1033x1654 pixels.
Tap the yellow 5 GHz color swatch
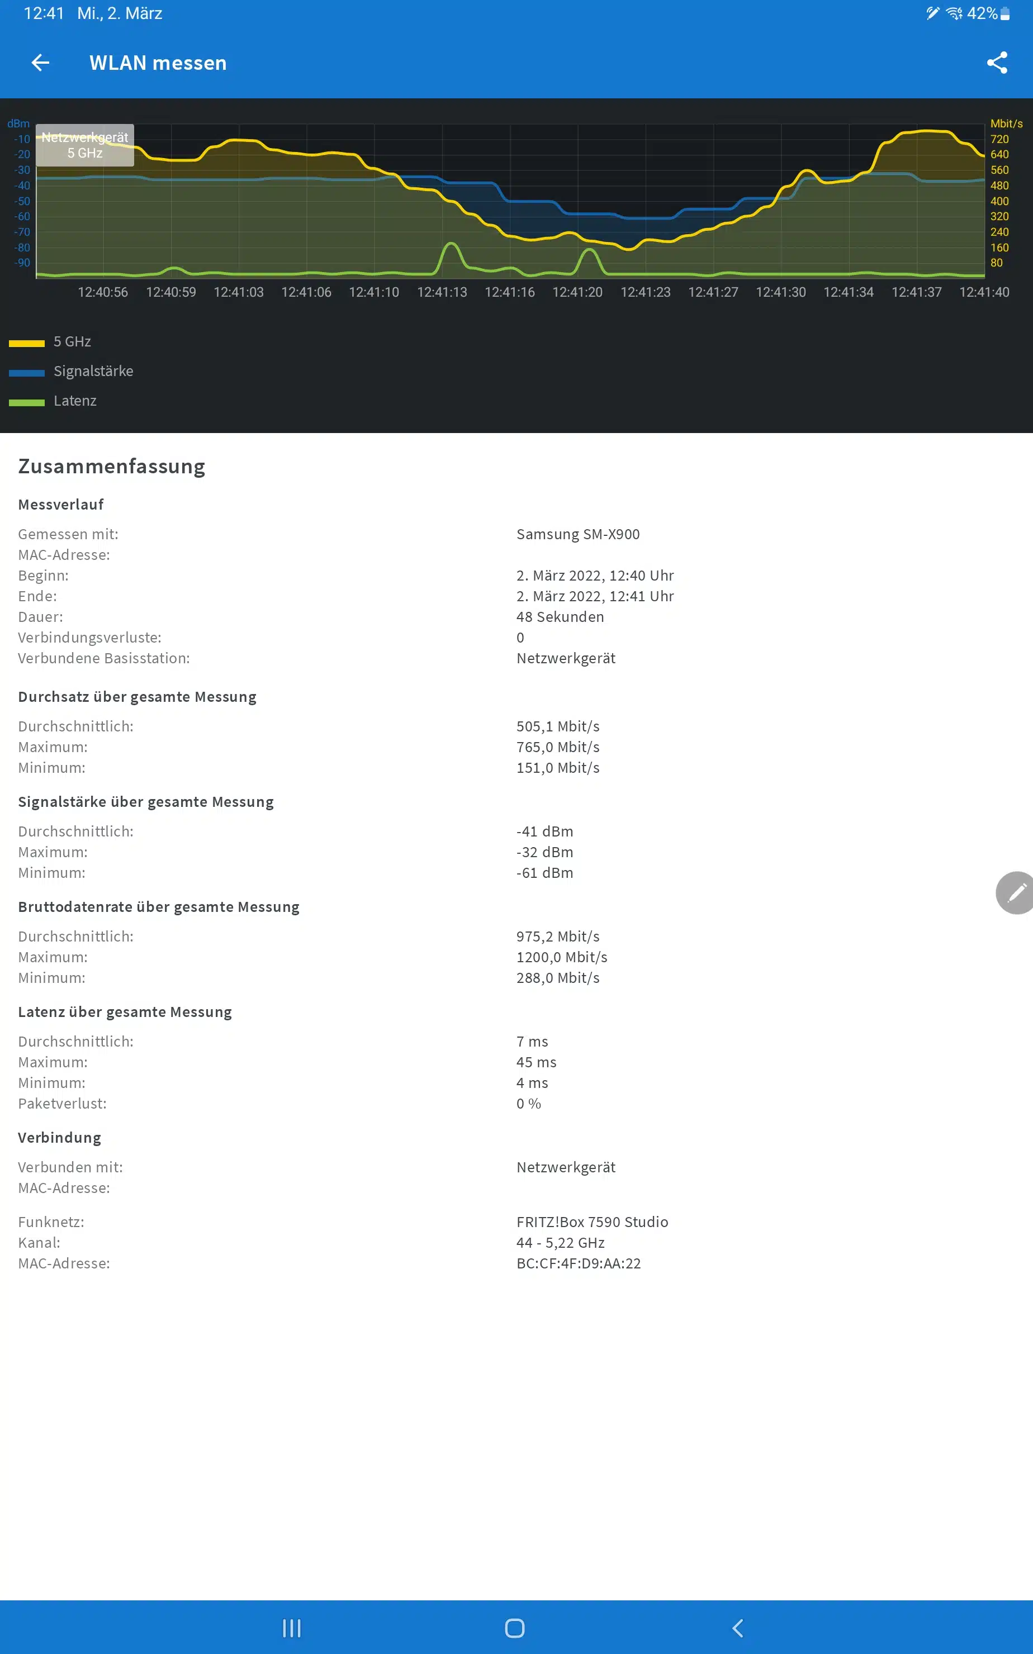tap(27, 343)
